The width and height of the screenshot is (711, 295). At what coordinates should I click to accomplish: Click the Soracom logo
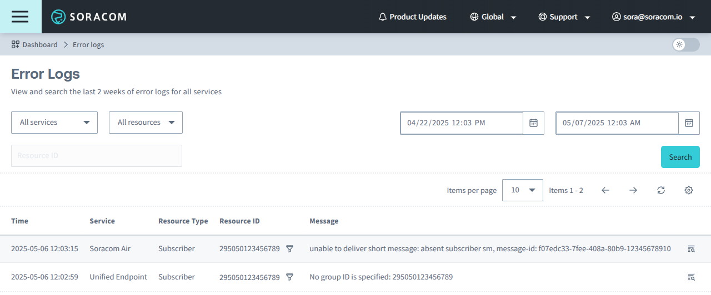(x=89, y=17)
